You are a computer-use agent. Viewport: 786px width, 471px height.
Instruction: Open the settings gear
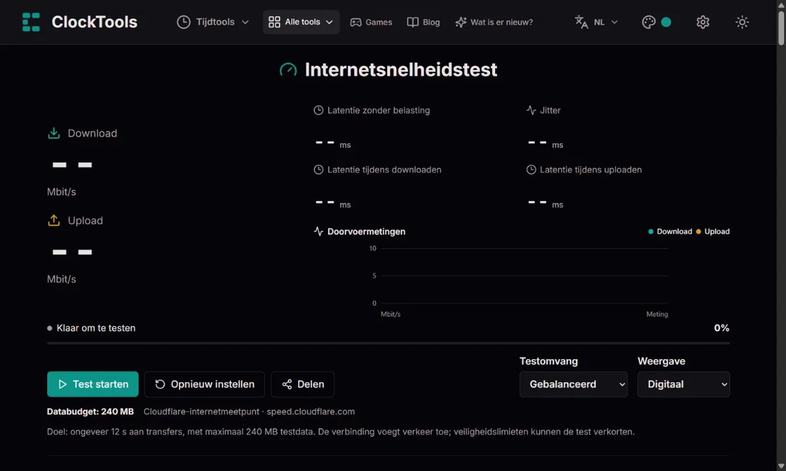tap(703, 22)
